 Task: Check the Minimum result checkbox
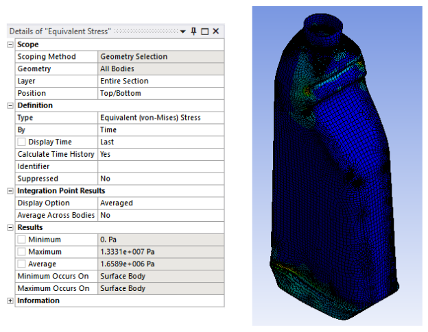pos(22,240)
